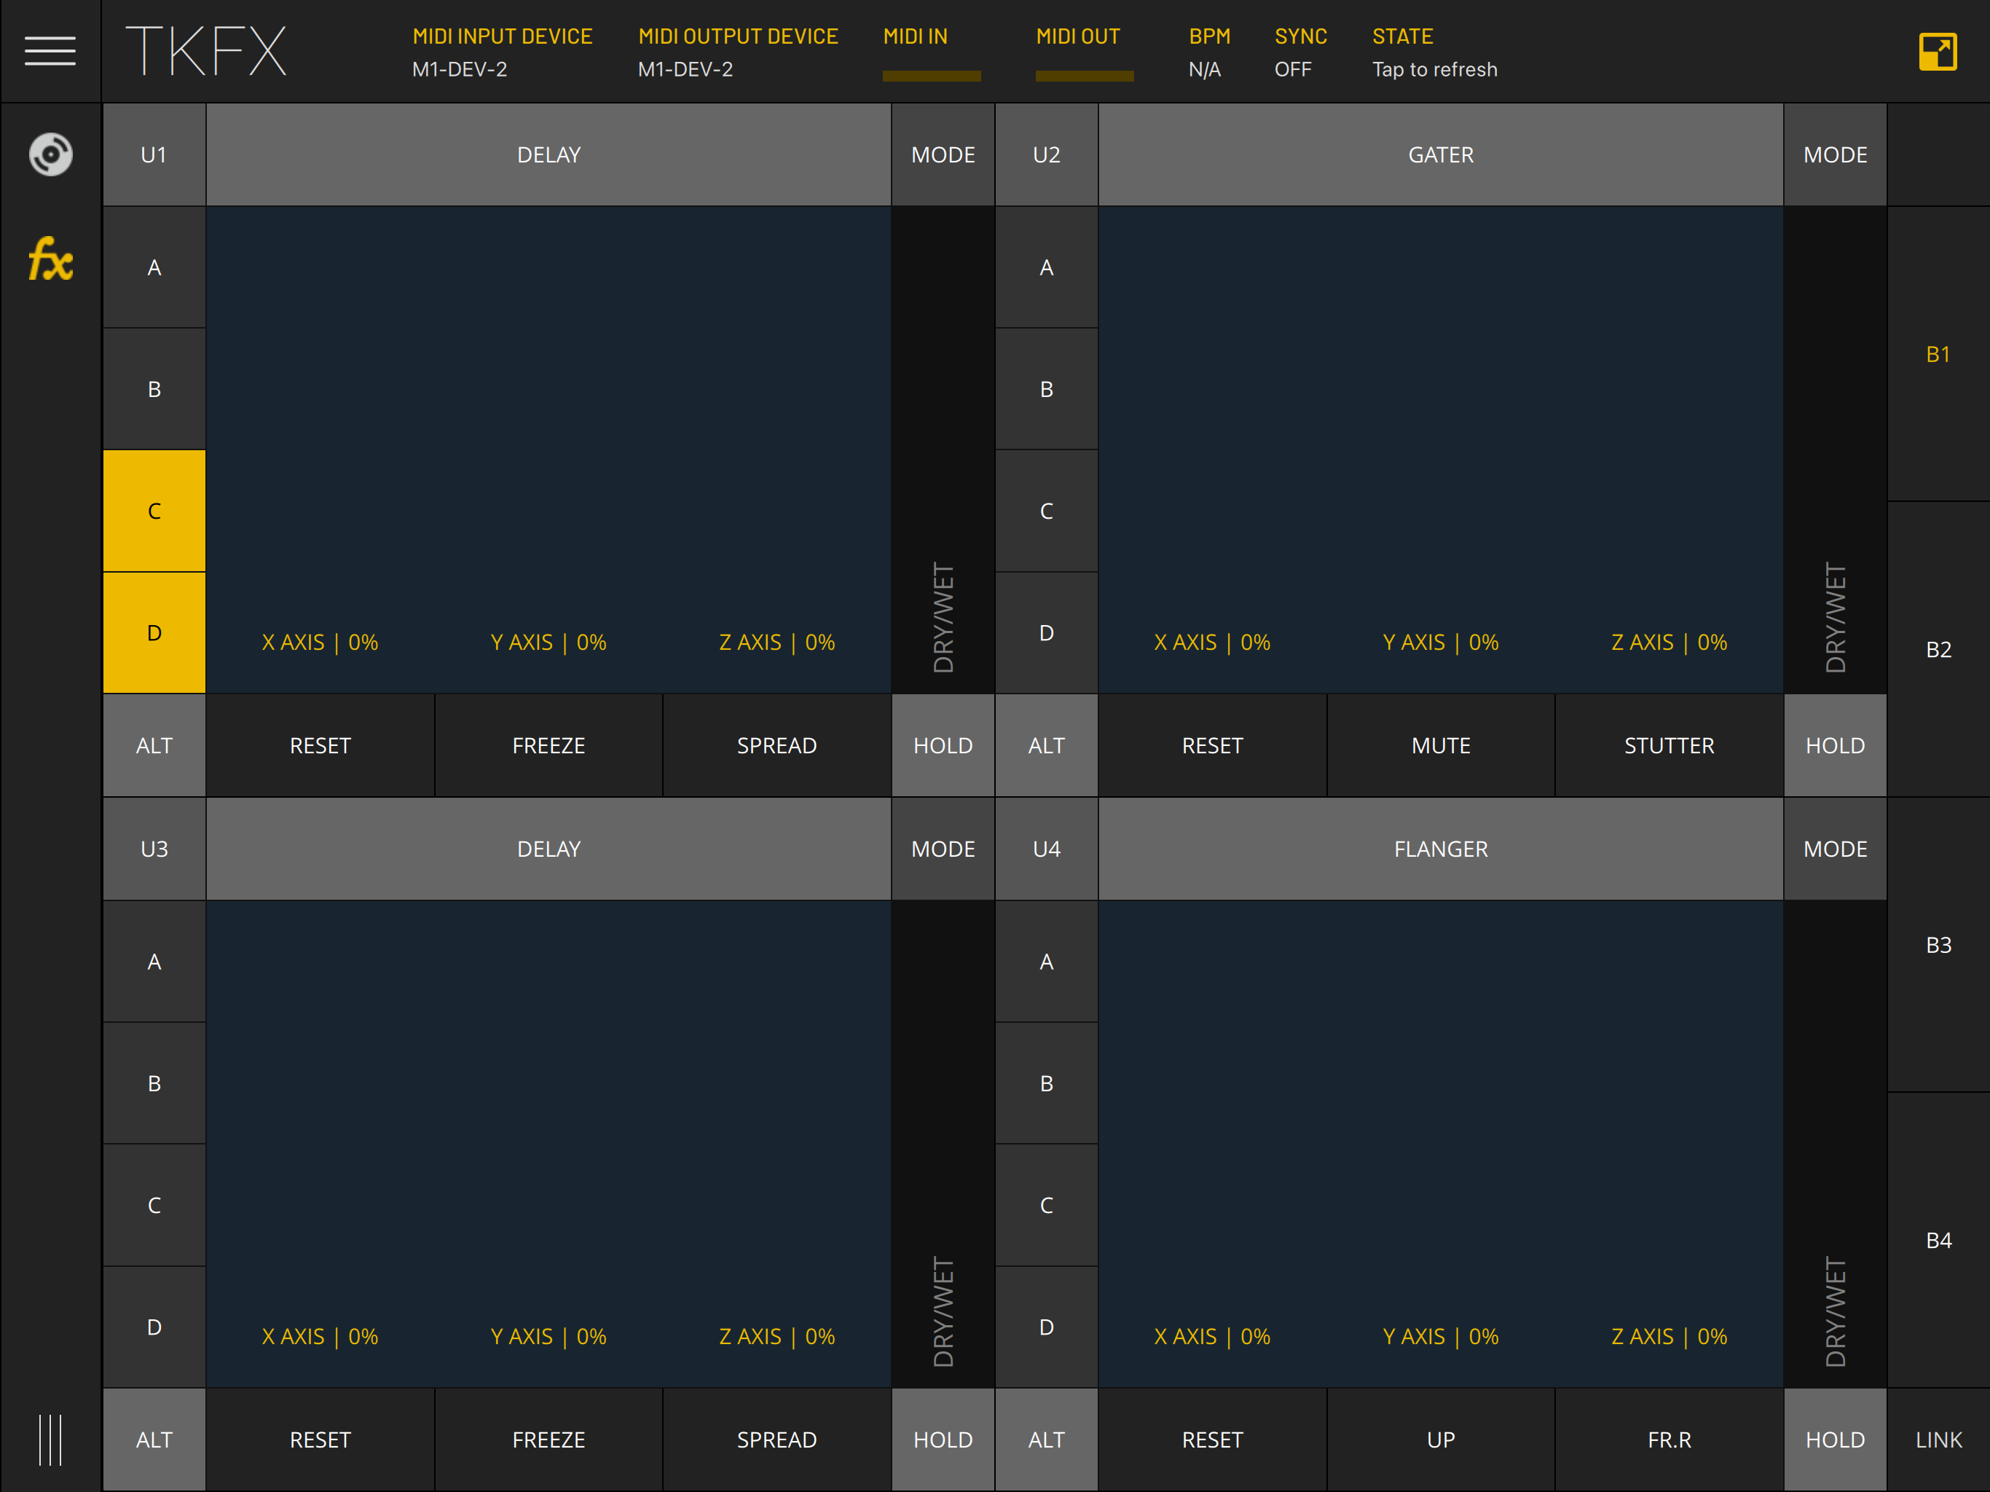
Task: Click the expand window icon at top right
Action: (x=1937, y=51)
